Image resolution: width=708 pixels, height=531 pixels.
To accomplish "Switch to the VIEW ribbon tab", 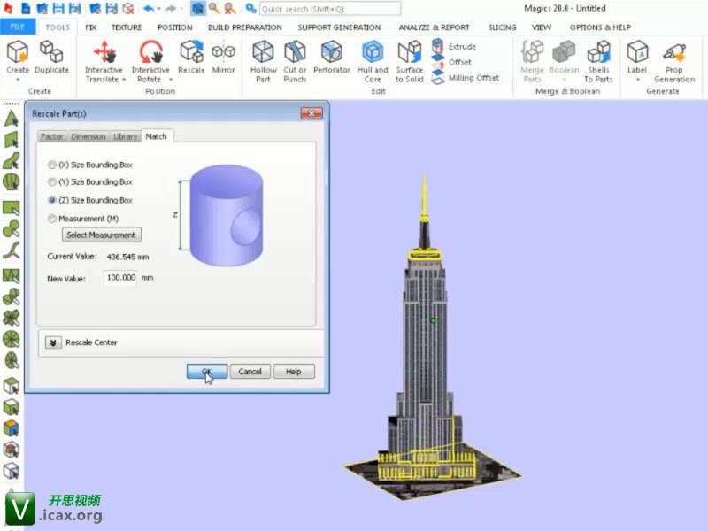I will 542,27.
